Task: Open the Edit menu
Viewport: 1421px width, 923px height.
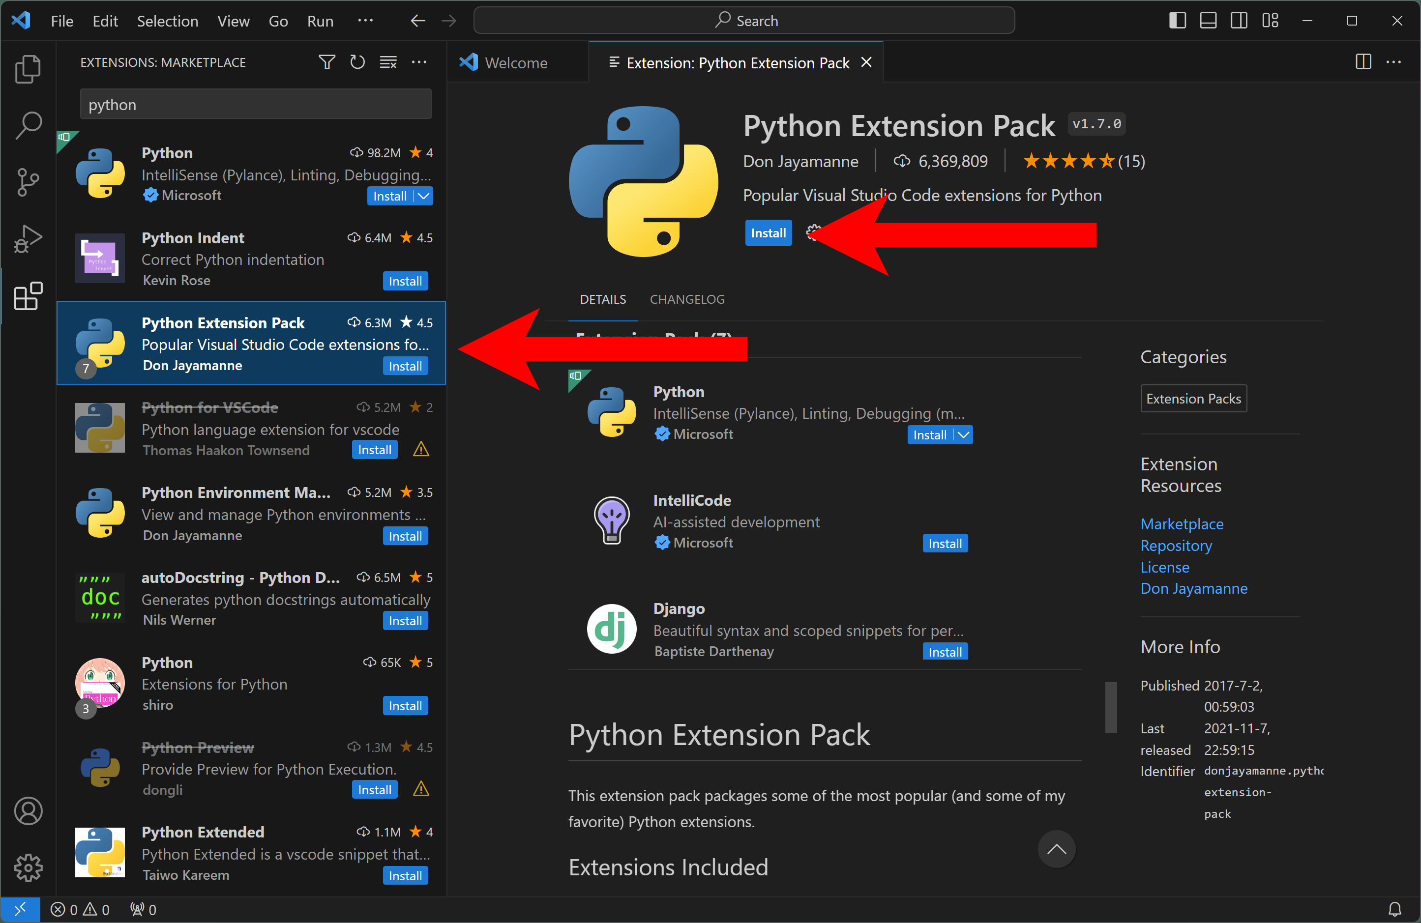Action: coord(105,21)
